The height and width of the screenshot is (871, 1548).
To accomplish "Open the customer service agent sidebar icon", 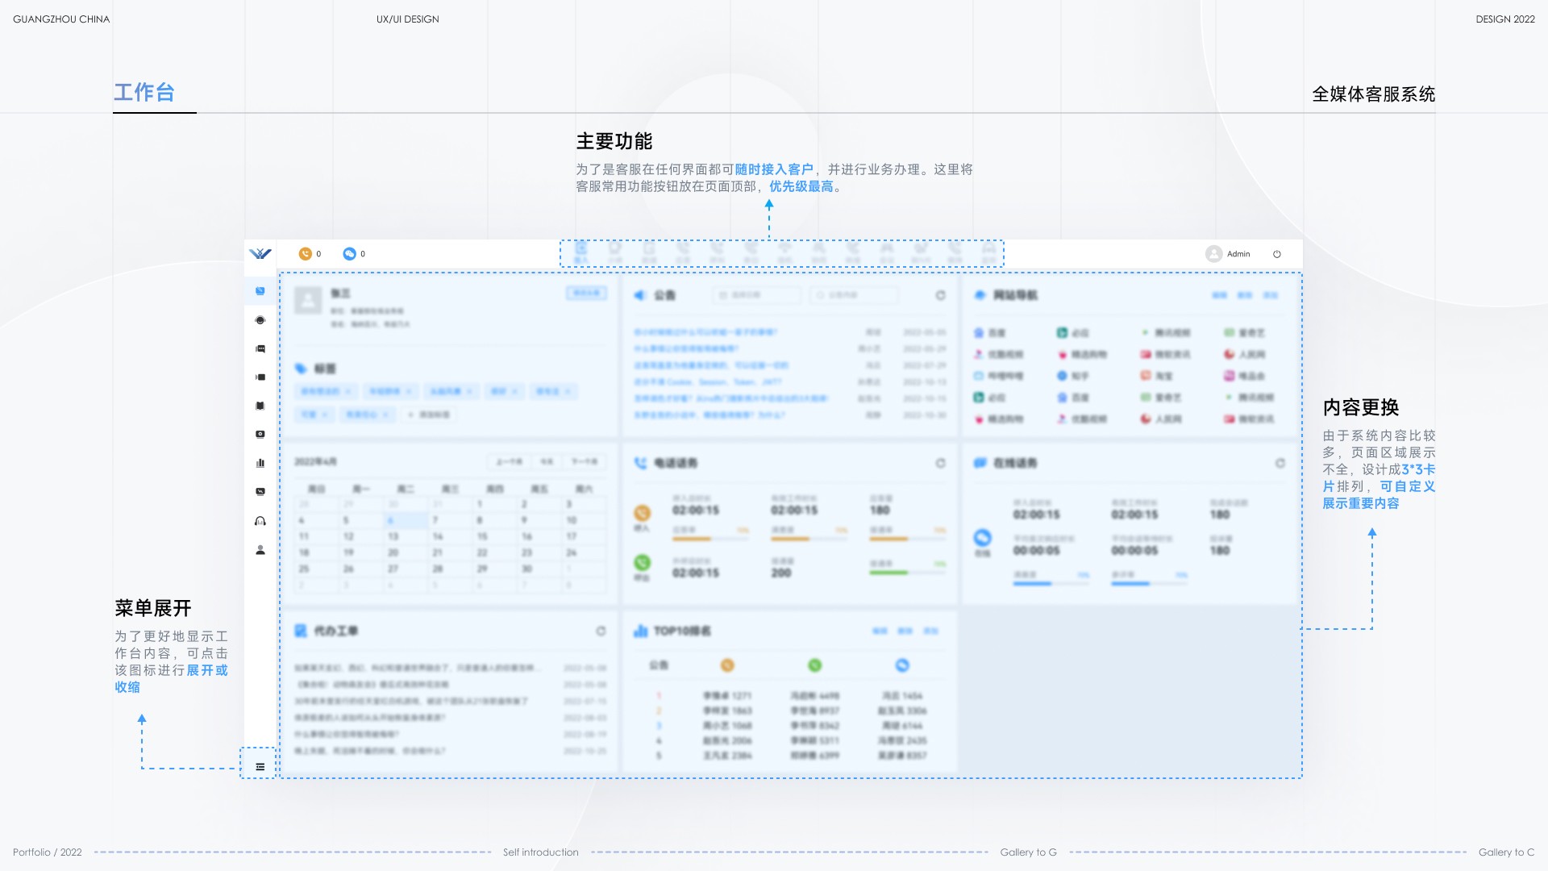I will click(260, 320).
